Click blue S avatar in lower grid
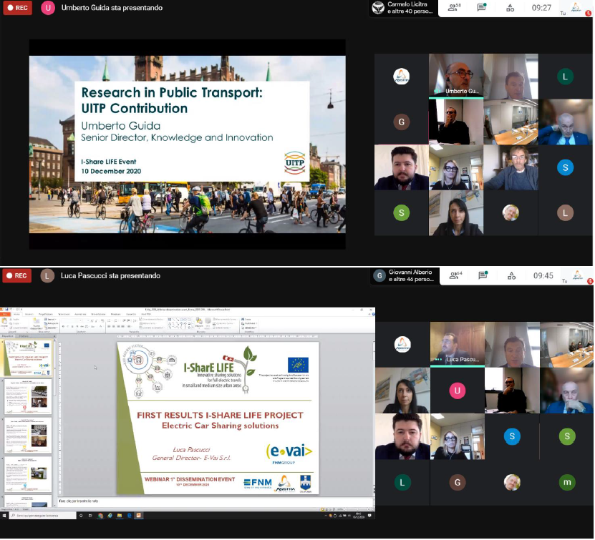 (512, 436)
